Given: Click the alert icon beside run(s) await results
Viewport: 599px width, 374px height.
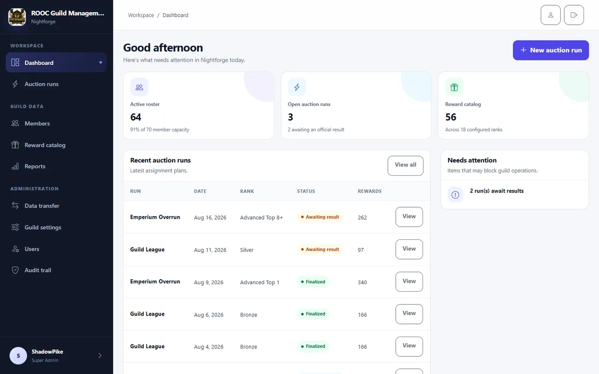Looking at the screenshot, I should (x=455, y=194).
